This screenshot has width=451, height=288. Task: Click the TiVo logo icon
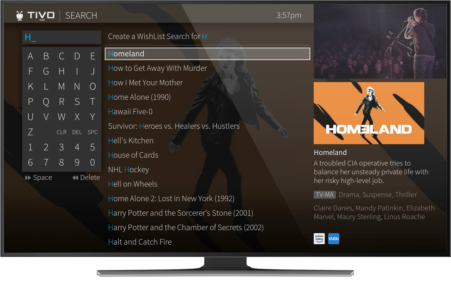[35, 15]
